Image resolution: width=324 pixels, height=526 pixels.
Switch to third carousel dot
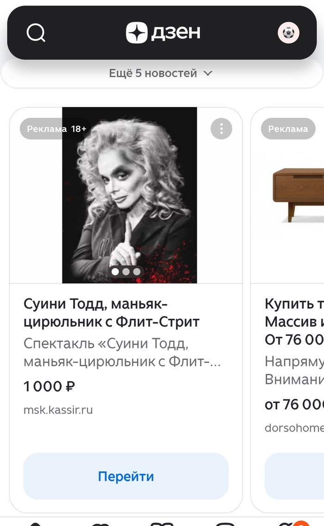tap(137, 272)
